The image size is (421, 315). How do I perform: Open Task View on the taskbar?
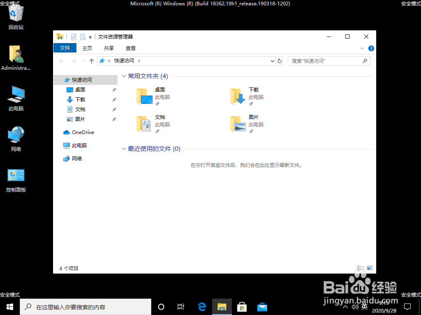click(181, 307)
